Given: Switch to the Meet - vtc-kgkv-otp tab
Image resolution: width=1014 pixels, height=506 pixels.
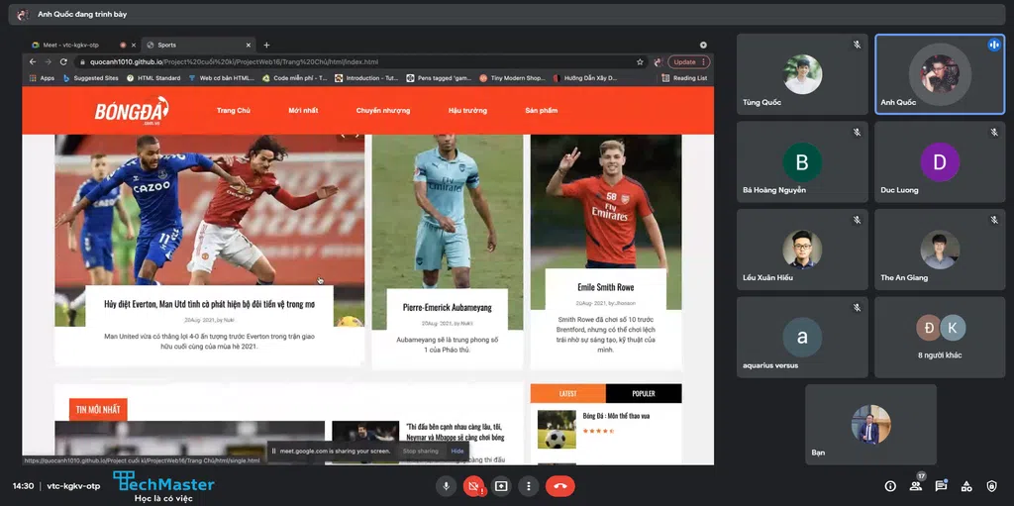Looking at the screenshot, I should (71, 46).
